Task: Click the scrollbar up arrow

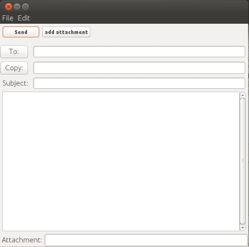Action: (242, 95)
